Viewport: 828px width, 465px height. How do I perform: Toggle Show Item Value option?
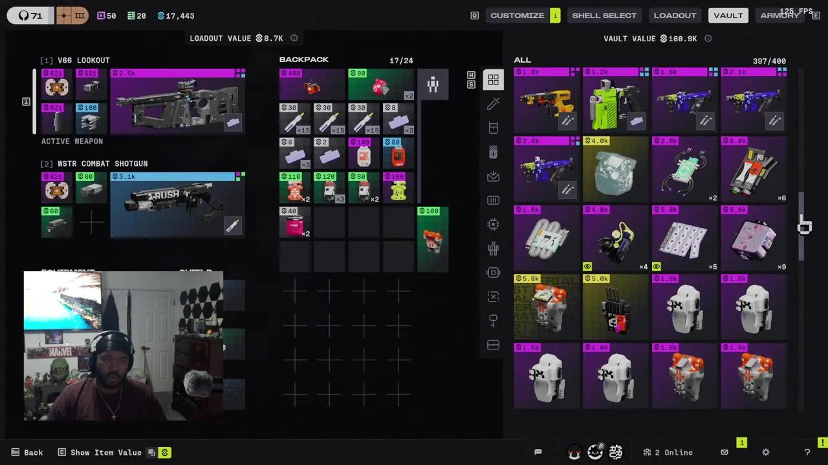click(100, 452)
